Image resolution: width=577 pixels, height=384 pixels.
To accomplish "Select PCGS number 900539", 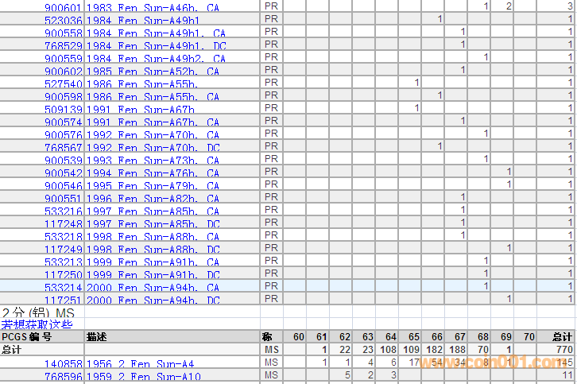I will [63, 160].
